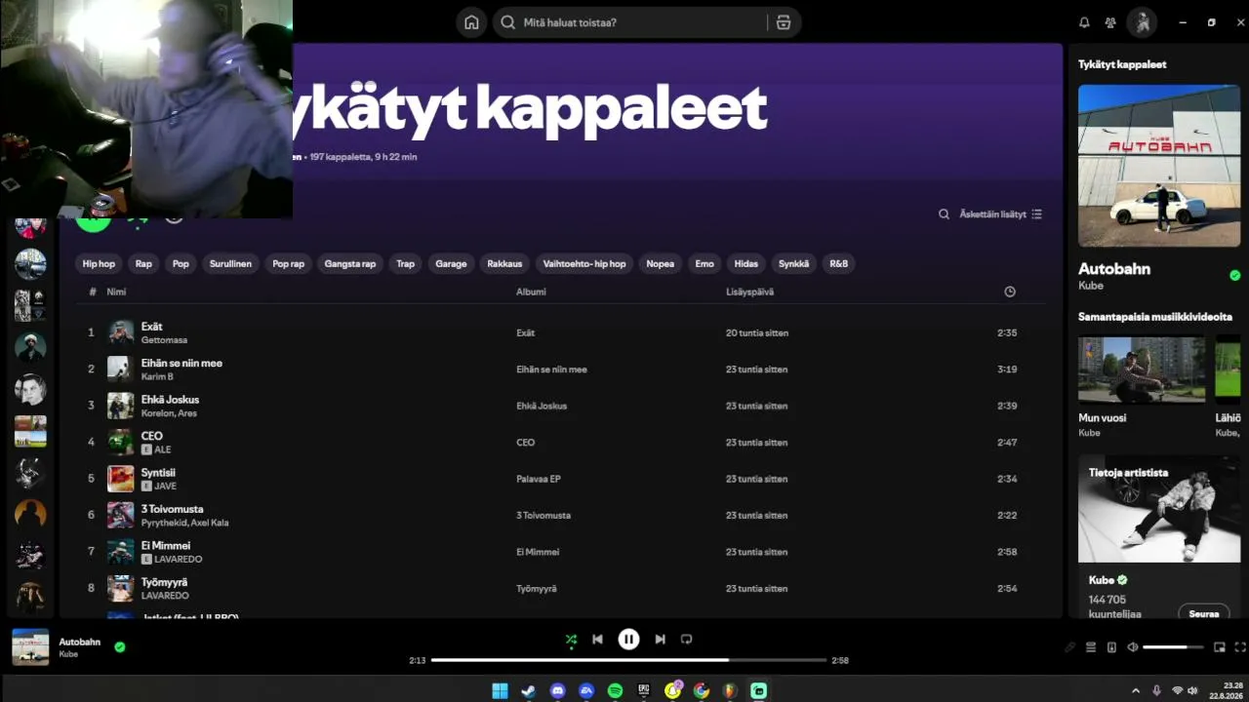Seek within the song progress bar
Screen dimensions: 1249x702
[x=628, y=660]
